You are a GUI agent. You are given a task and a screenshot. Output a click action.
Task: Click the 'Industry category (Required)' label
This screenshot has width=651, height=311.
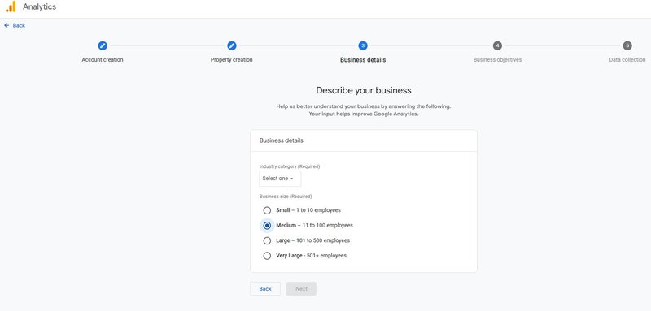click(290, 166)
